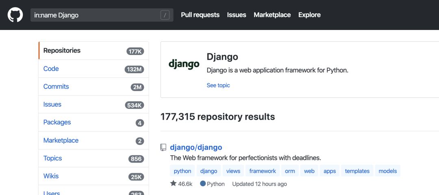This screenshot has width=439, height=195.
Task: Open Issues in the top navigation bar
Action: tap(237, 15)
